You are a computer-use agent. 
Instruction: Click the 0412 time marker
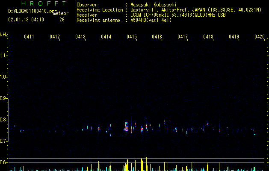[55, 36]
